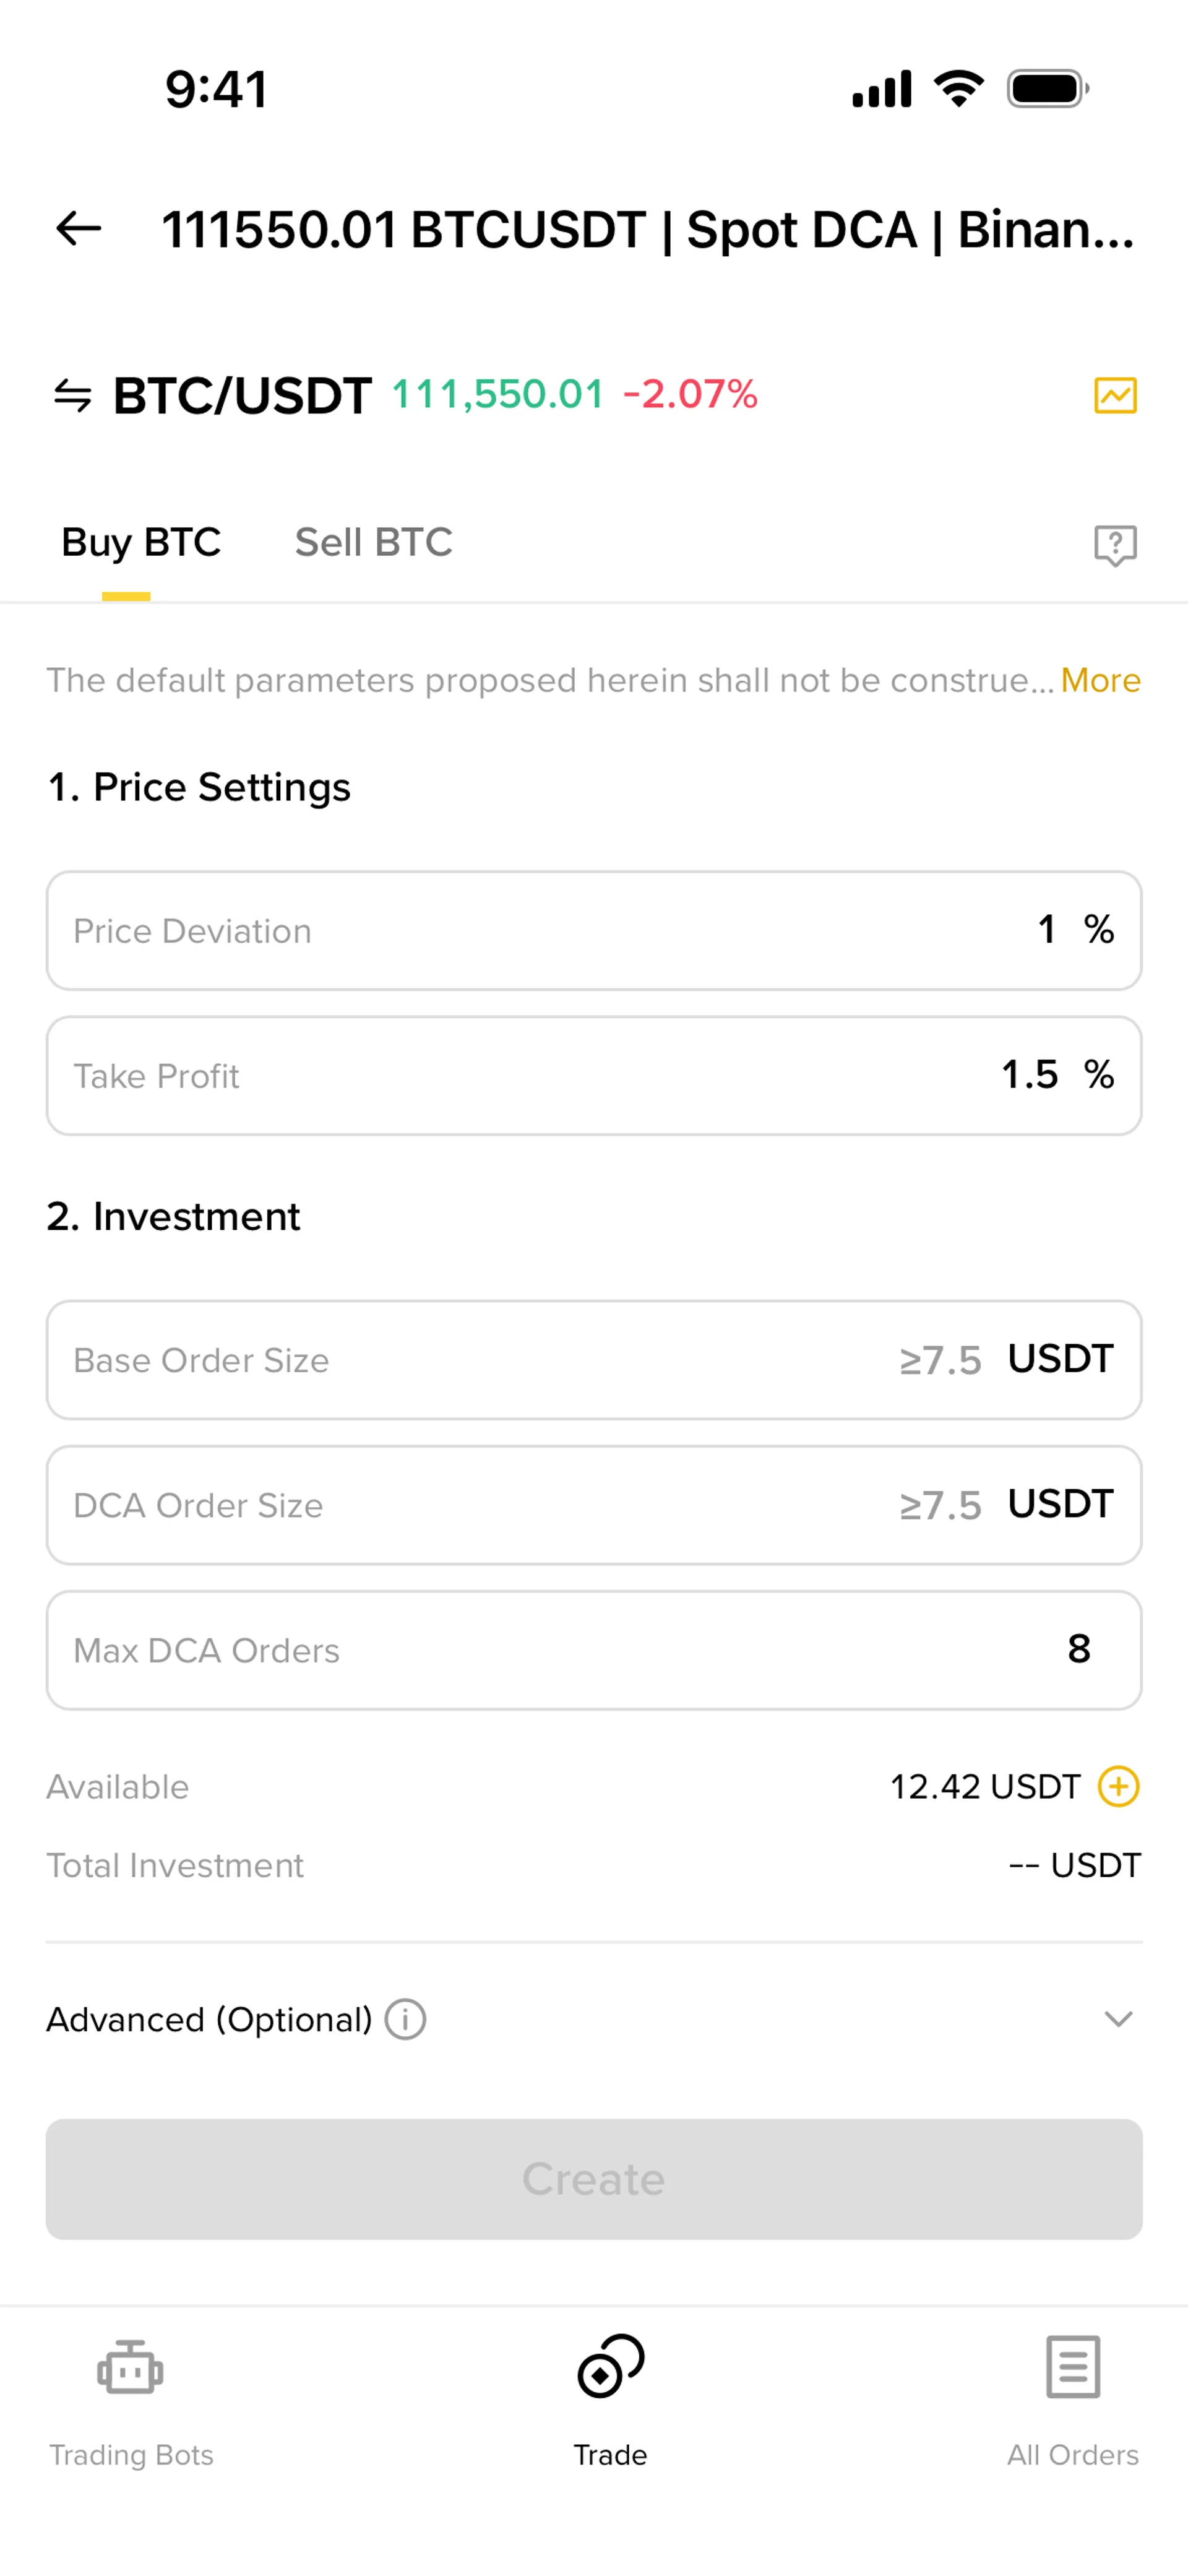The image size is (1188, 2576).
Task: Enter a Base Order Size amount
Action: (594, 1360)
